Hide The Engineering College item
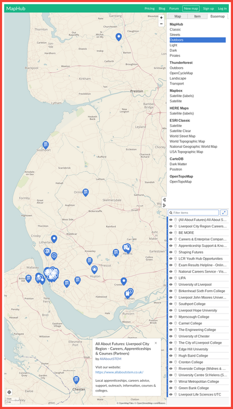The image size is (233, 409). click(x=171, y=330)
